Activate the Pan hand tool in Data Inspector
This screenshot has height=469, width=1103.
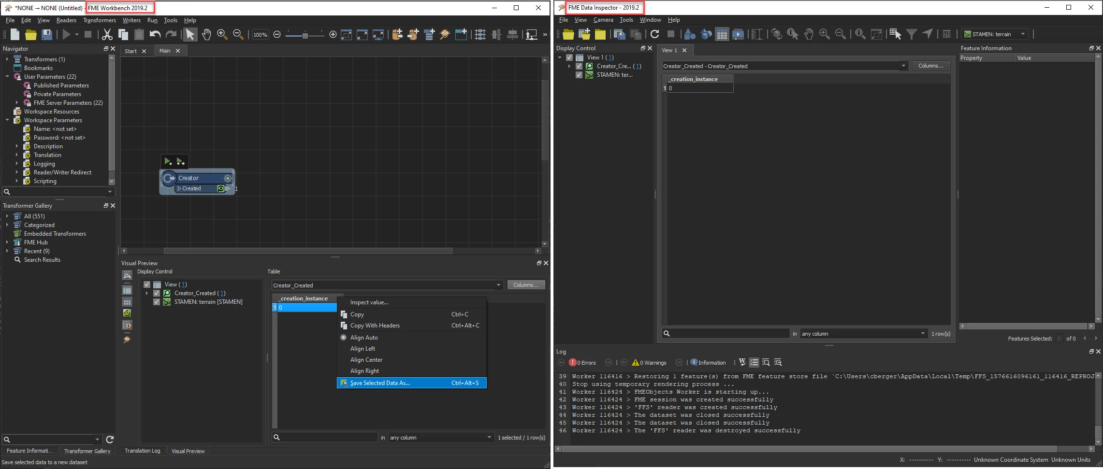click(809, 34)
